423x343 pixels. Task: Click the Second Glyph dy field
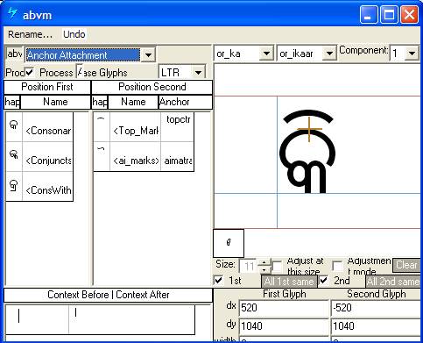[376, 325]
